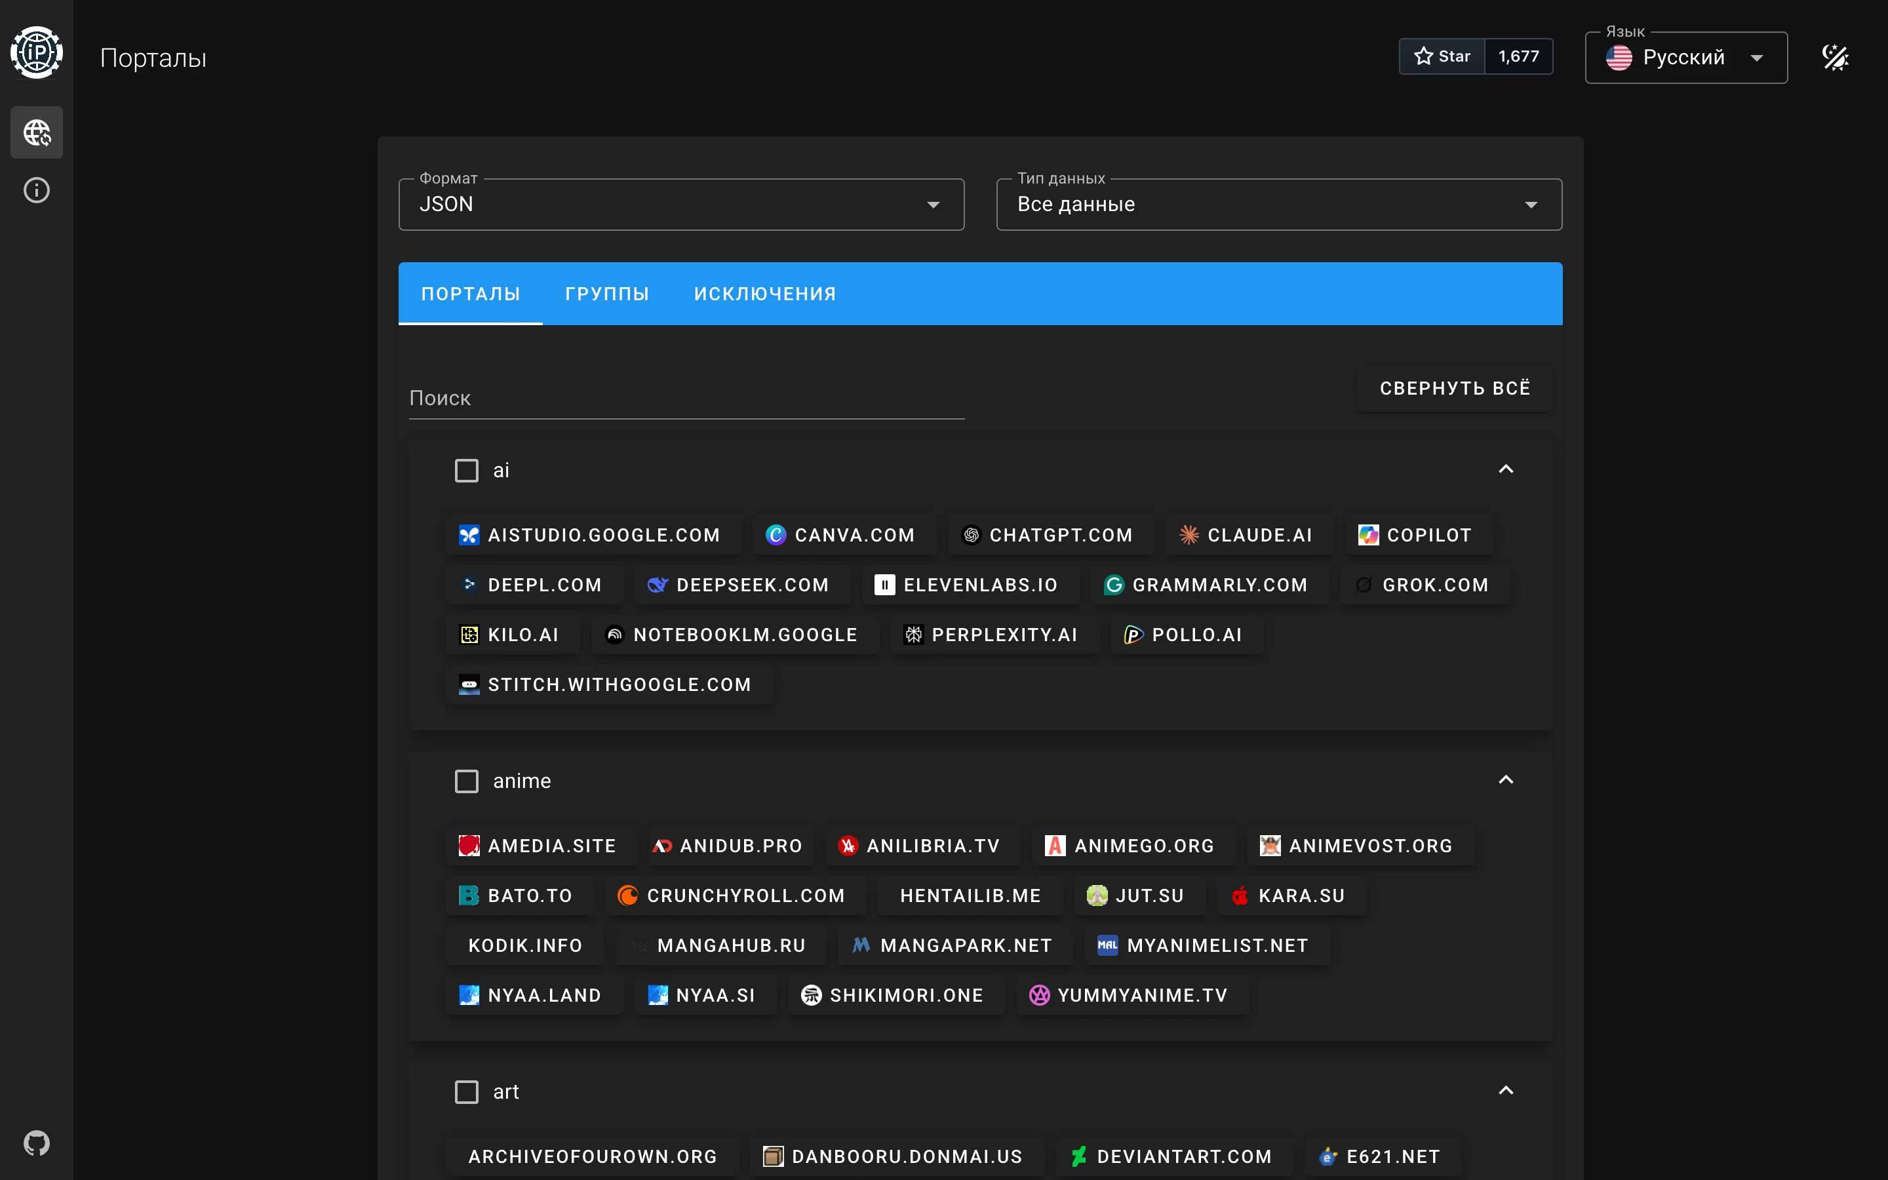Screen dimensions: 1888x1180
Task: Select the GRAMMARLY.COM portal chip
Action: coord(1209,585)
